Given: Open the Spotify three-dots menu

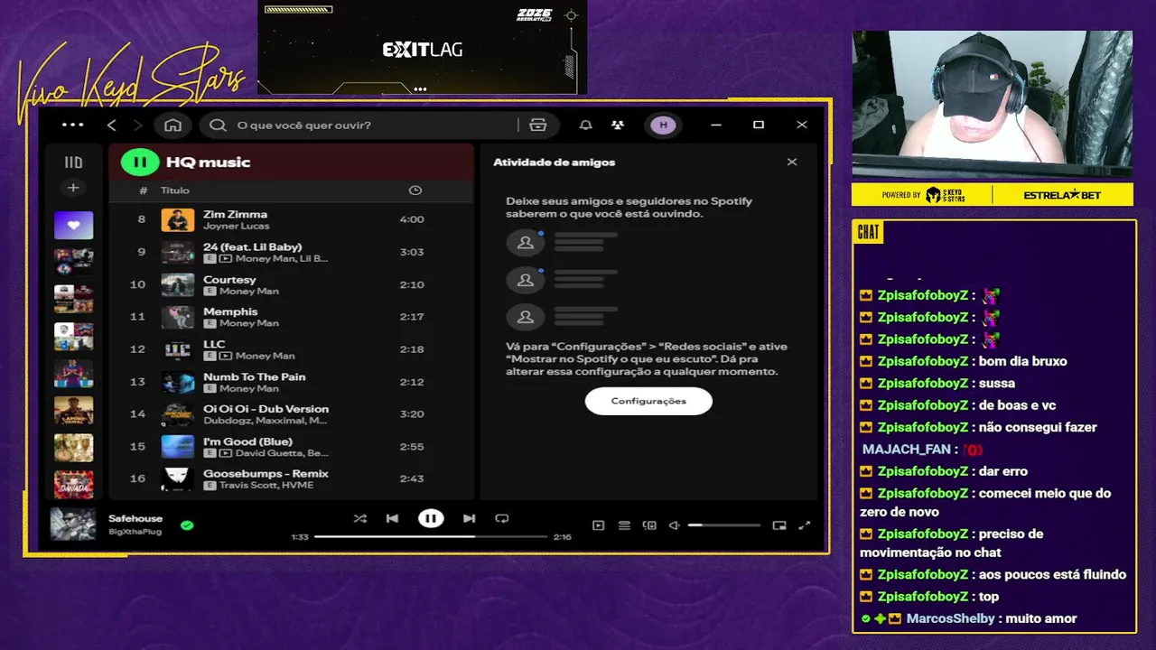Looking at the screenshot, I should click(x=72, y=125).
